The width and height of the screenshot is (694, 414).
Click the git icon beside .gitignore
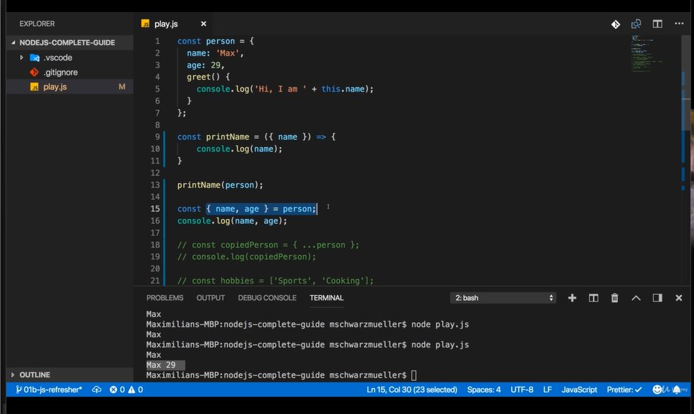pyautogui.click(x=34, y=73)
